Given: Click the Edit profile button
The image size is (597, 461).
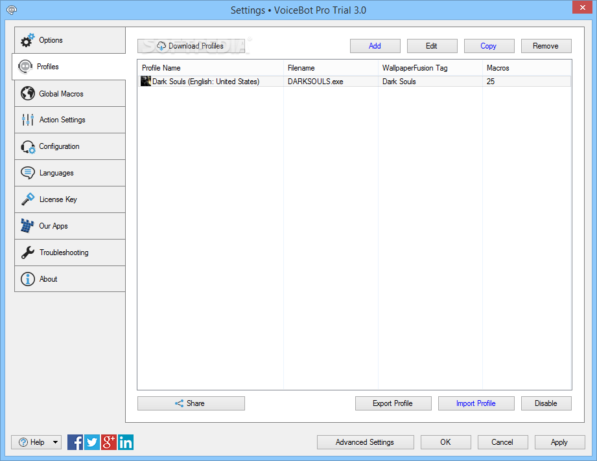Looking at the screenshot, I should [x=432, y=46].
